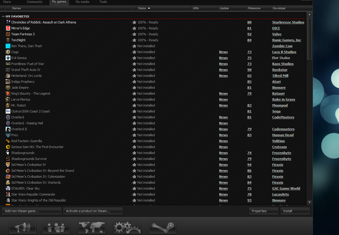The width and height of the screenshot is (339, 235).
Task: Open the Community tab
Action: point(35,2)
